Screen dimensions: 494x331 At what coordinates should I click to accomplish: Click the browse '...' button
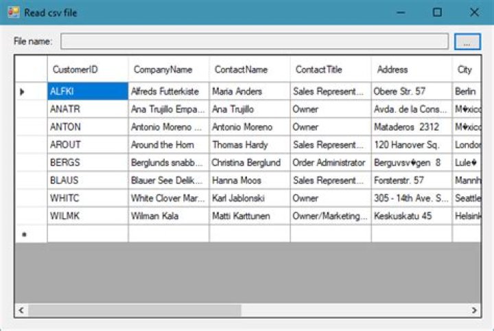(467, 42)
